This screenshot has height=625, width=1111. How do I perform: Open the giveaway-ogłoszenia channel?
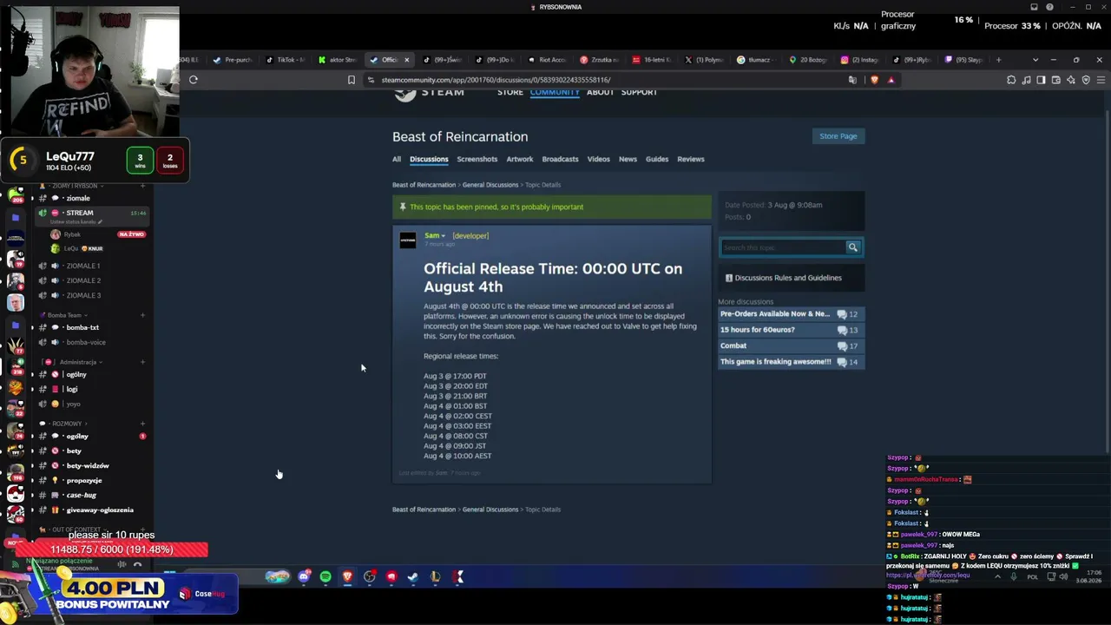100,510
